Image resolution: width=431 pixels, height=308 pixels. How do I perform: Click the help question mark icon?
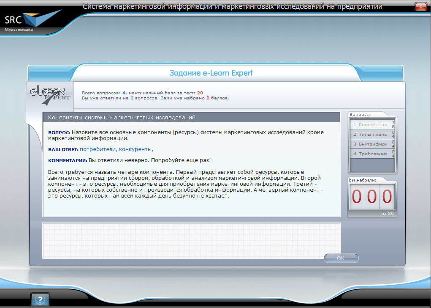point(40,299)
